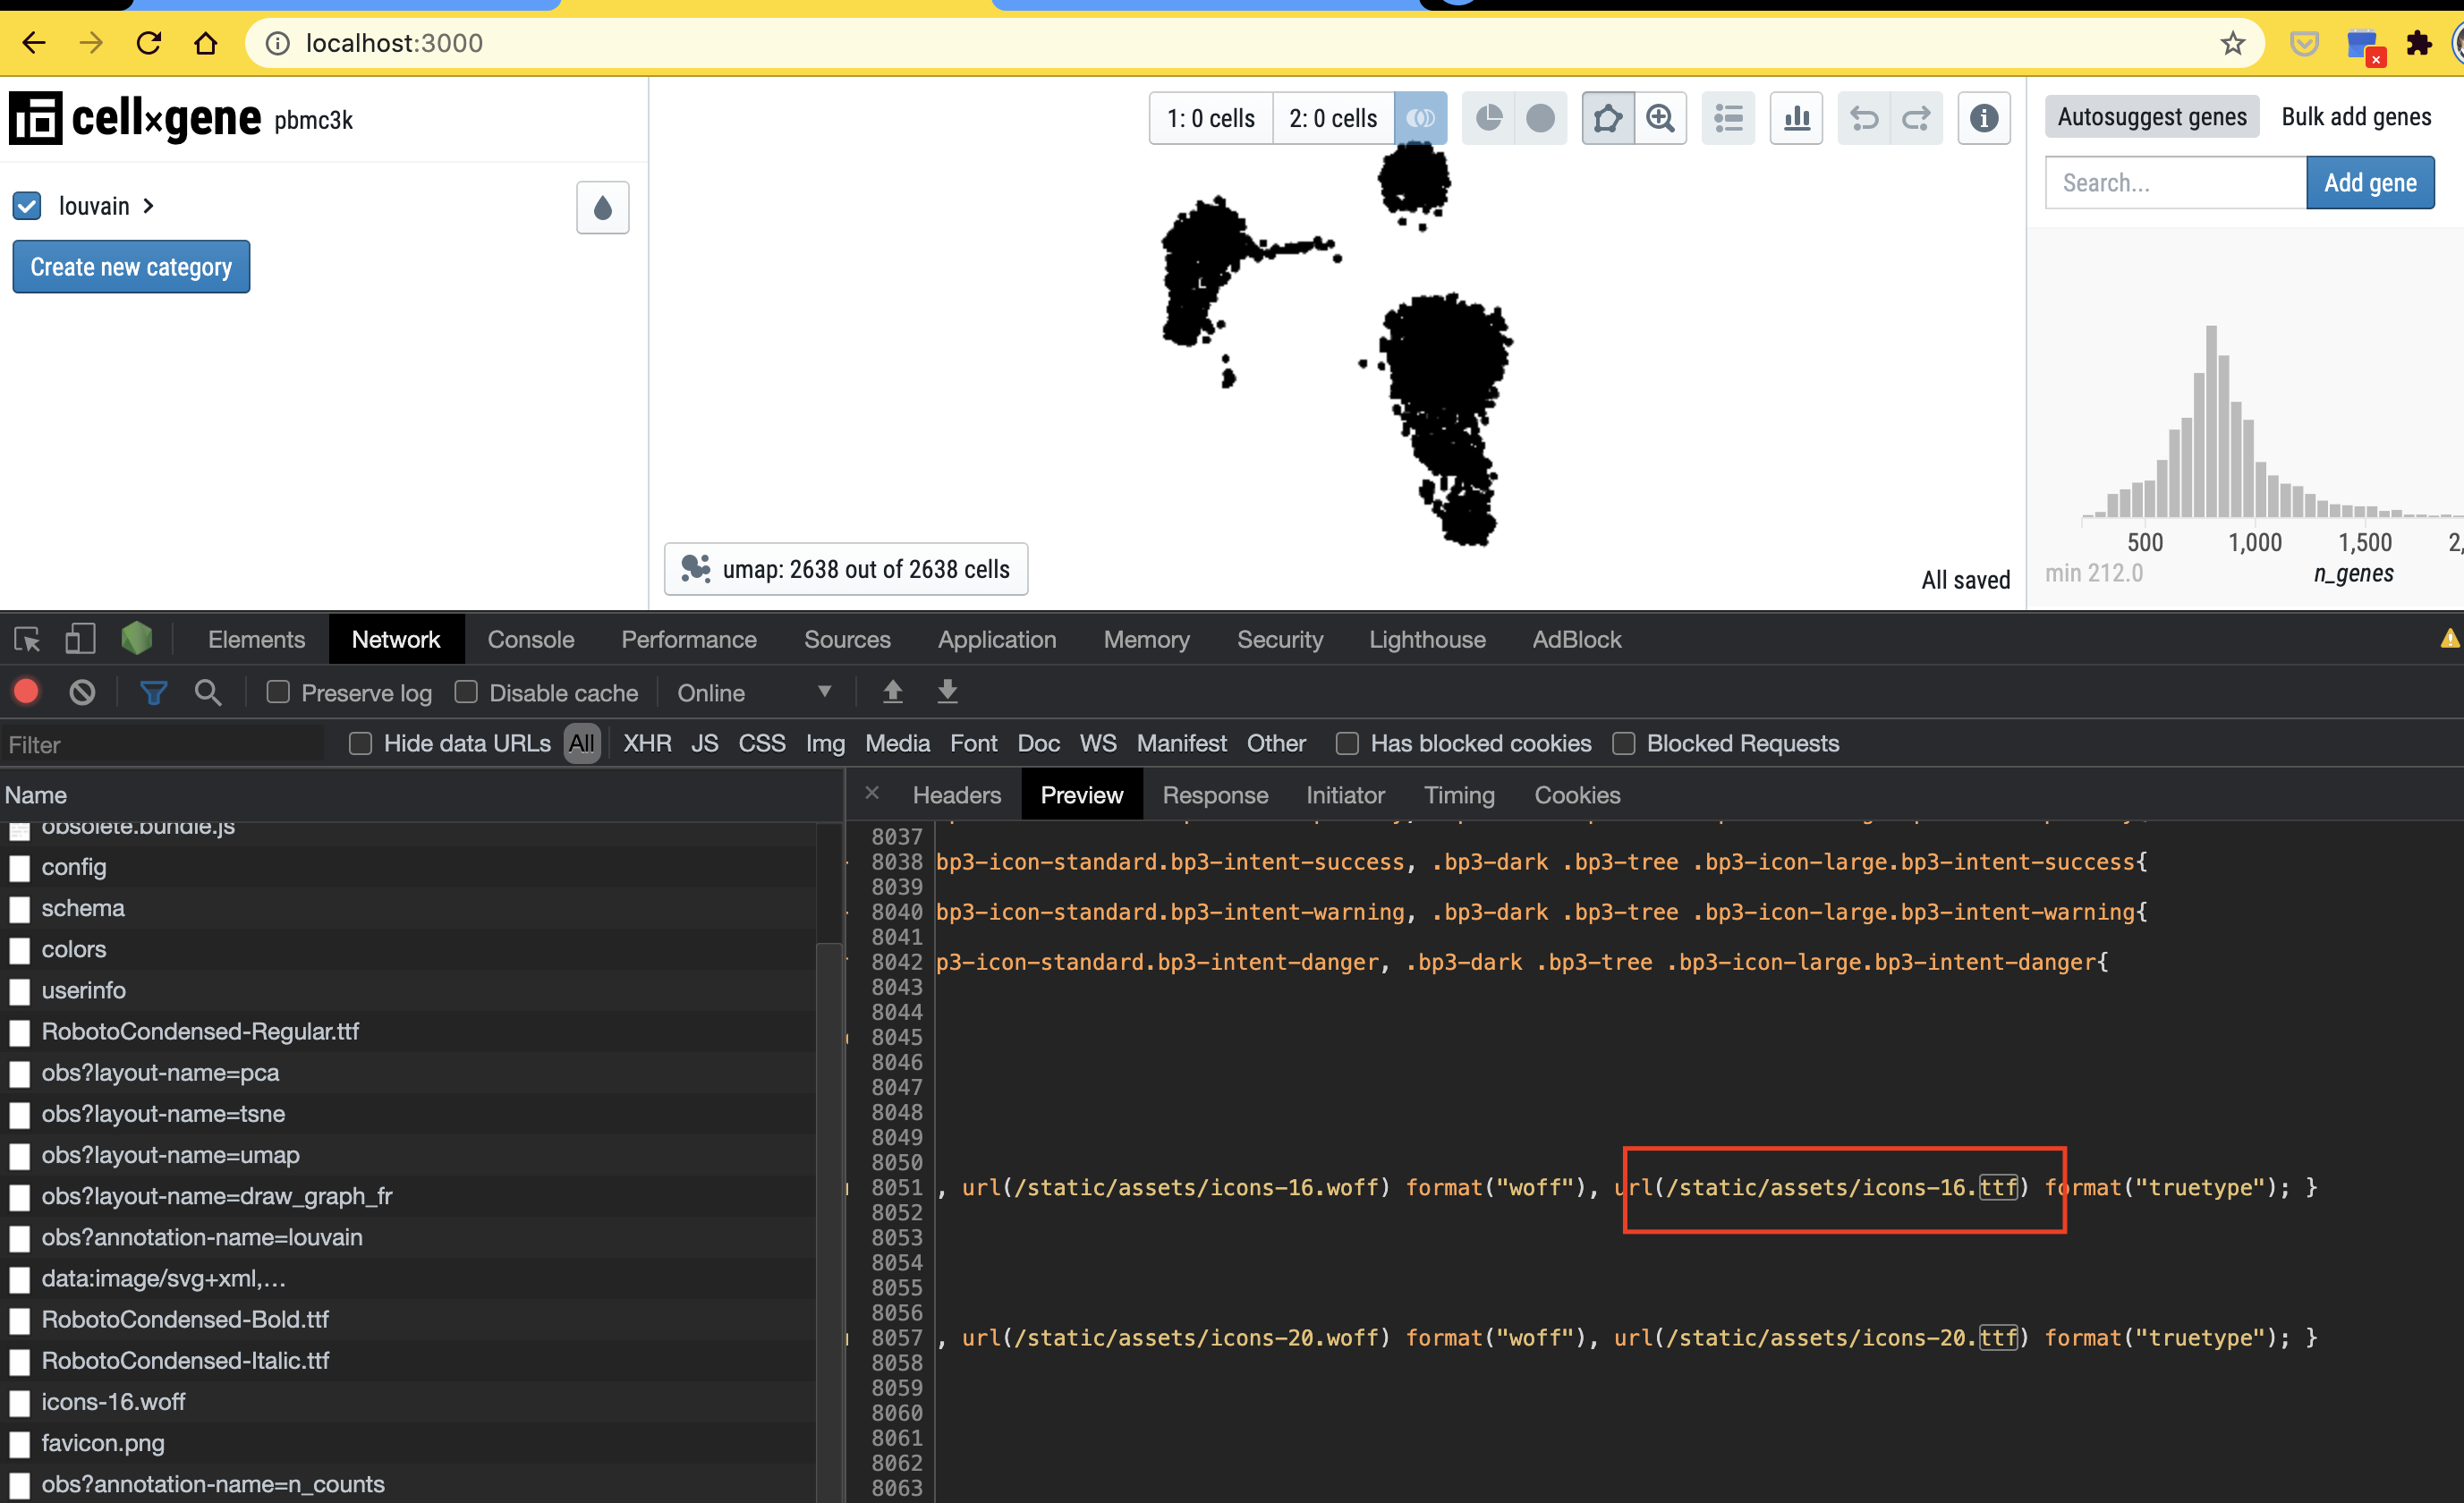Switch to the Console tab

click(x=531, y=639)
